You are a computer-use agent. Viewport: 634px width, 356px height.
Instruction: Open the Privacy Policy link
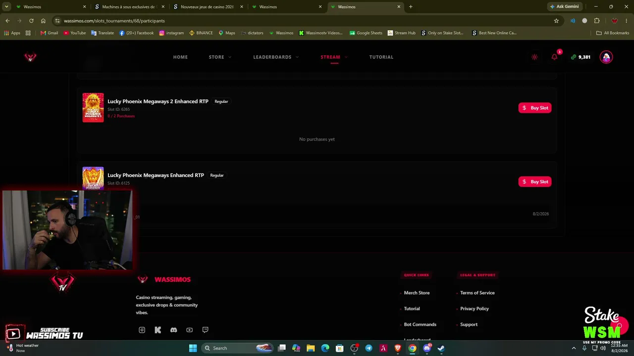tap(474, 309)
